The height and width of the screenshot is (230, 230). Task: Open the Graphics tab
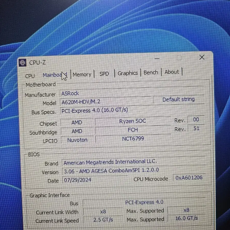pos(128,73)
